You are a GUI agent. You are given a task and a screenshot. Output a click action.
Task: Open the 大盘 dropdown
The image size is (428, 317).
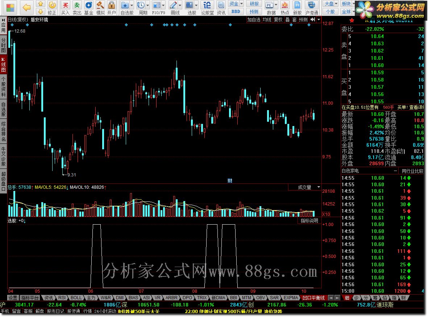click(331, 4)
